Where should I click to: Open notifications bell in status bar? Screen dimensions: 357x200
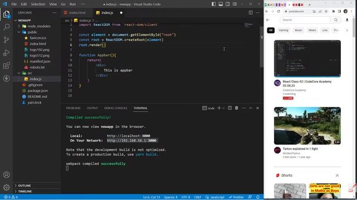(258, 197)
